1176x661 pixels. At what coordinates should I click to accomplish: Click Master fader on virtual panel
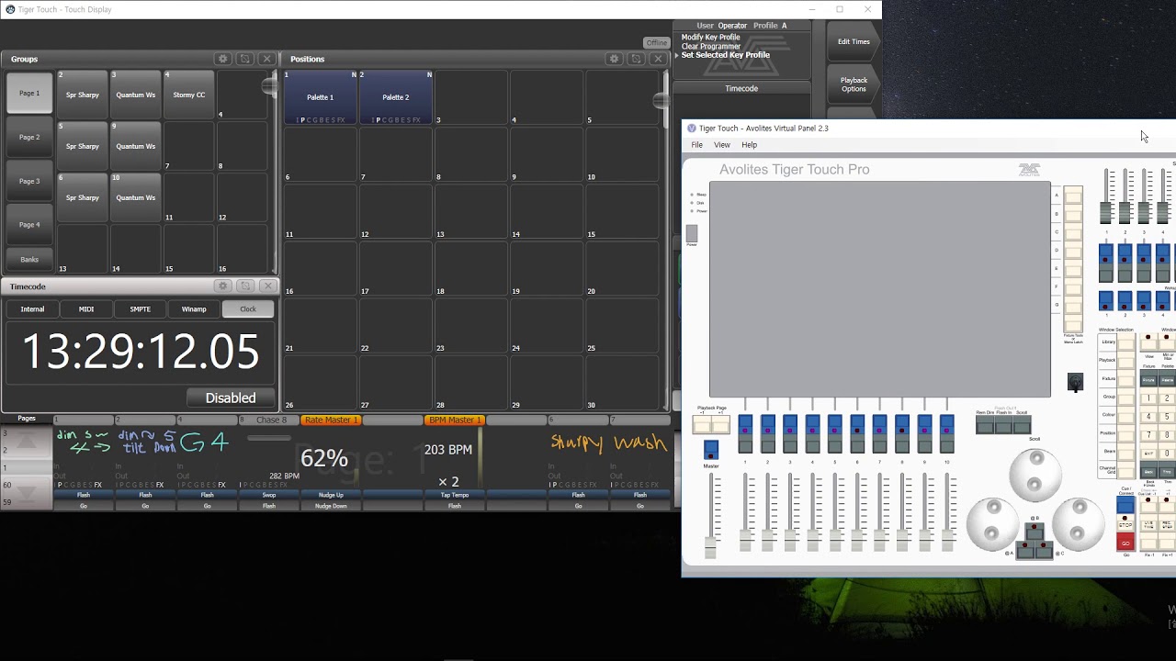[x=710, y=548]
